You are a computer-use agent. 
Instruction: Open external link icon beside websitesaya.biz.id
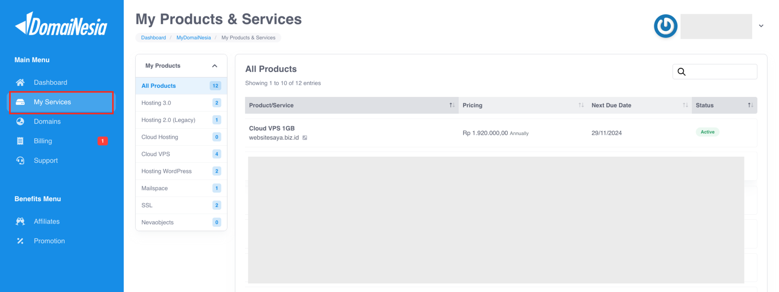[x=305, y=138]
